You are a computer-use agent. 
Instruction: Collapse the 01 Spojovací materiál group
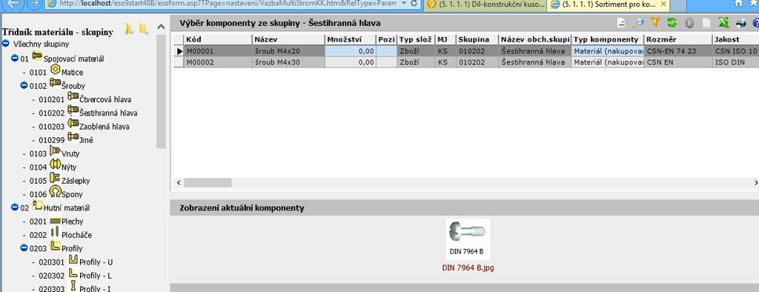click(15, 59)
